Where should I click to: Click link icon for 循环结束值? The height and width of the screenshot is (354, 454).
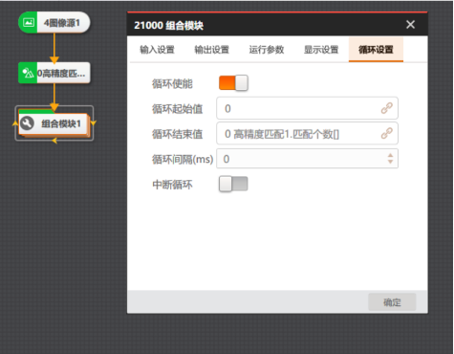coord(386,133)
